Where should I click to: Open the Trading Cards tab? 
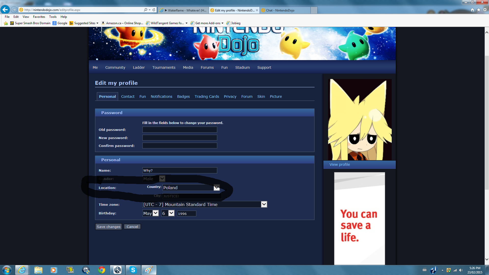pos(207,97)
